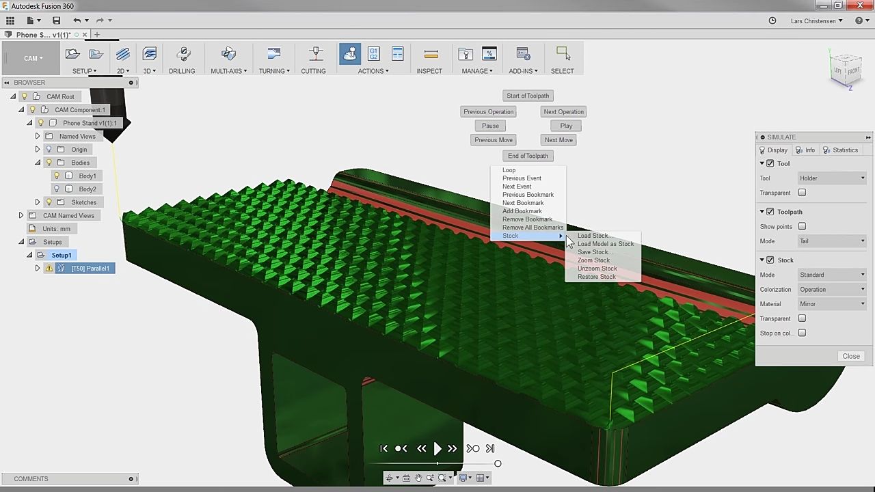Click the Add-Ins scripts icon

[x=523, y=54]
